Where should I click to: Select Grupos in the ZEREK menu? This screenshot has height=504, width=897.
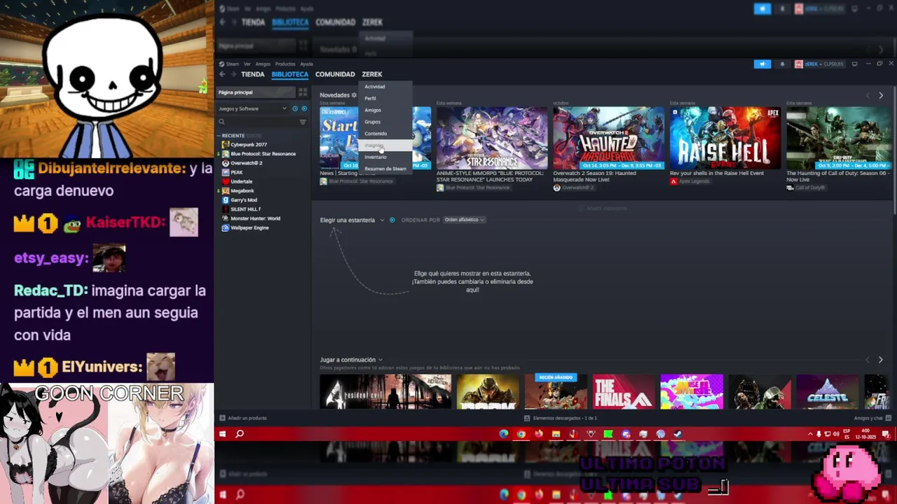coord(385,122)
